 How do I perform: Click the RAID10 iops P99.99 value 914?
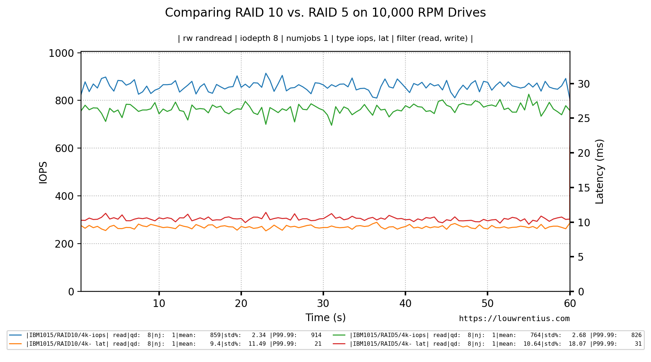coord(316,335)
